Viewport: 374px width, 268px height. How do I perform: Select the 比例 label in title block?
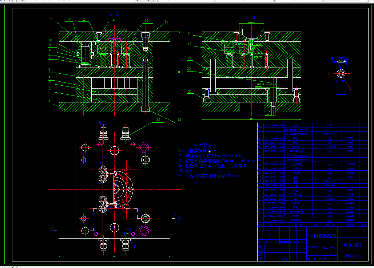333,248
